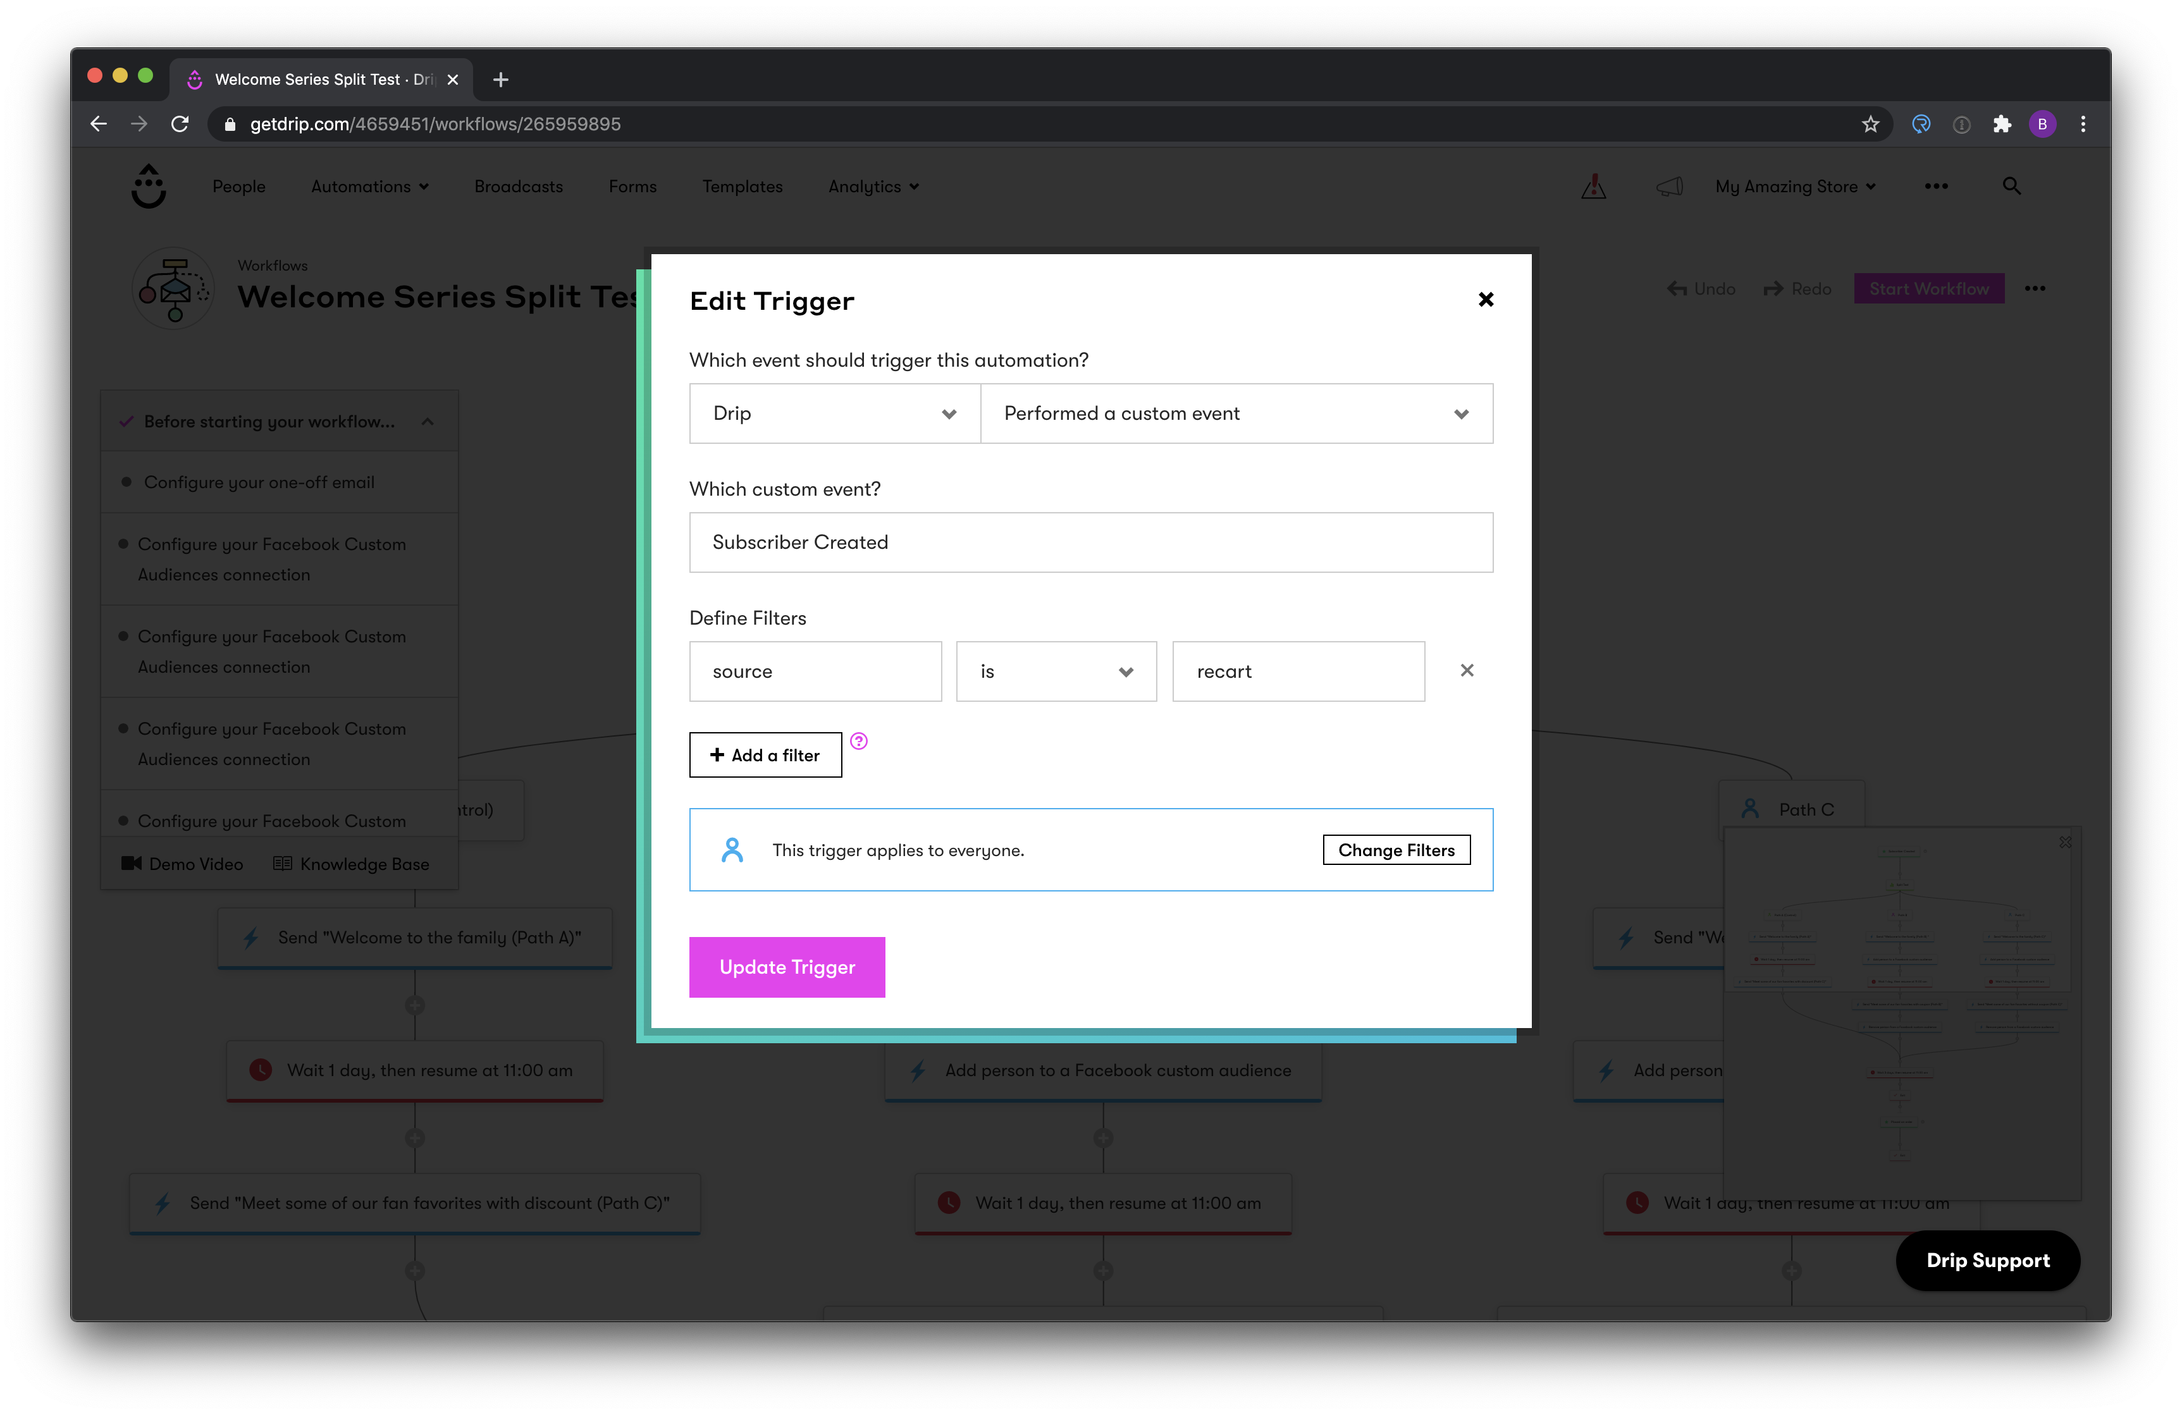This screenshot has height=1415, width=2182.
Task: Open the Analytics menu
Action: point(873,186)
